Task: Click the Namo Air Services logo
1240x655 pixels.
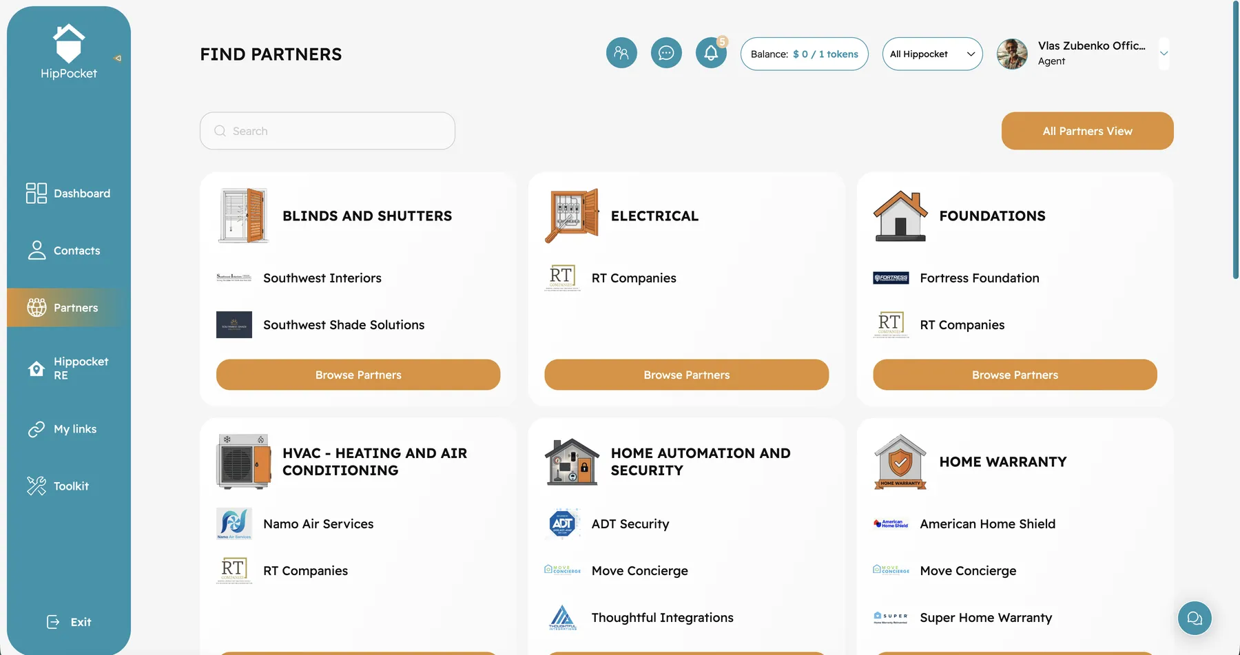Action: (x=234, y=523)
